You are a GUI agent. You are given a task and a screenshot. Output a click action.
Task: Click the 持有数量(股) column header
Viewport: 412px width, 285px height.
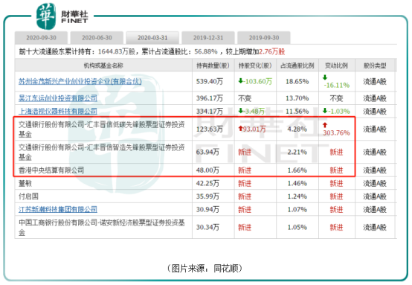coord(213,65)
